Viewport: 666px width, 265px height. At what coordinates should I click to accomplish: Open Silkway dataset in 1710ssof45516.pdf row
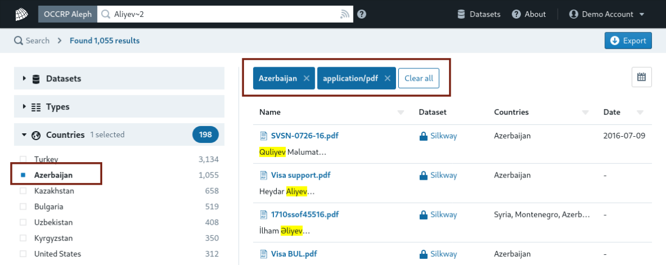tap(444, 215)
